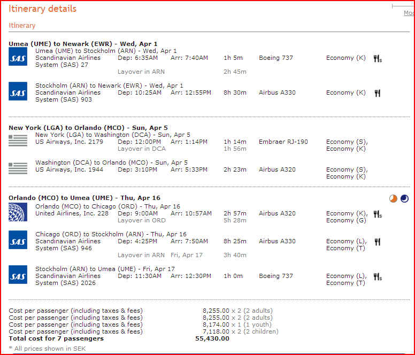Screen dimensions: 415x355
Task: Click the United Airlines globe logo
Action: tap(18, 212)
